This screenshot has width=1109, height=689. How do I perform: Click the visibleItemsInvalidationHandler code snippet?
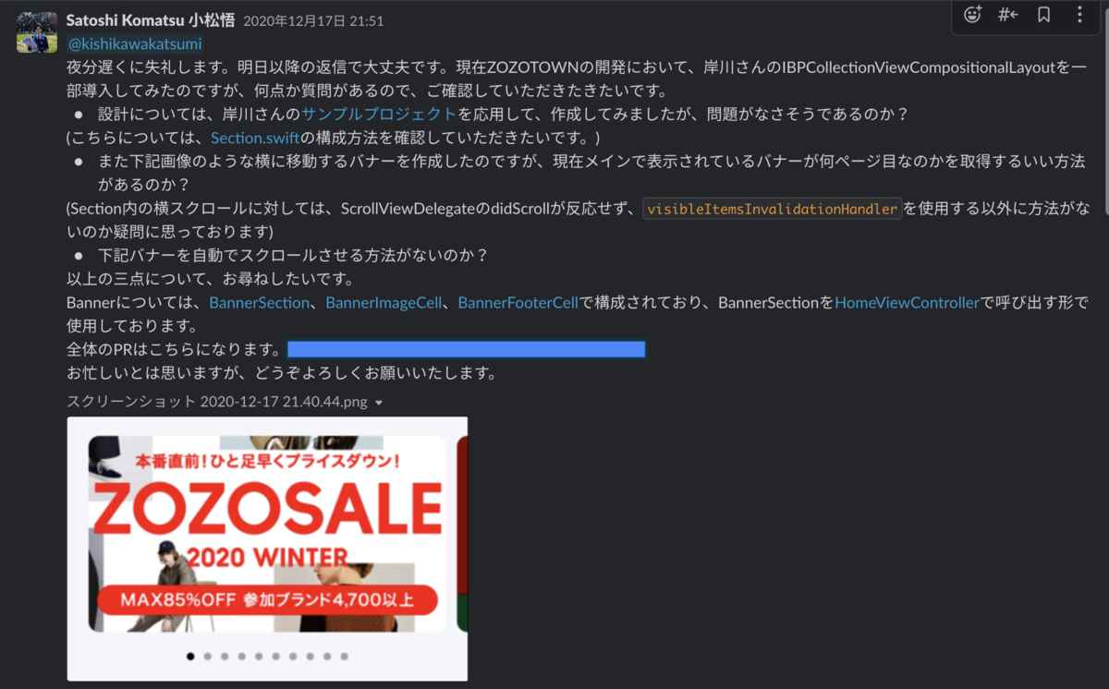pyautogui.click(x=773, y=209)
